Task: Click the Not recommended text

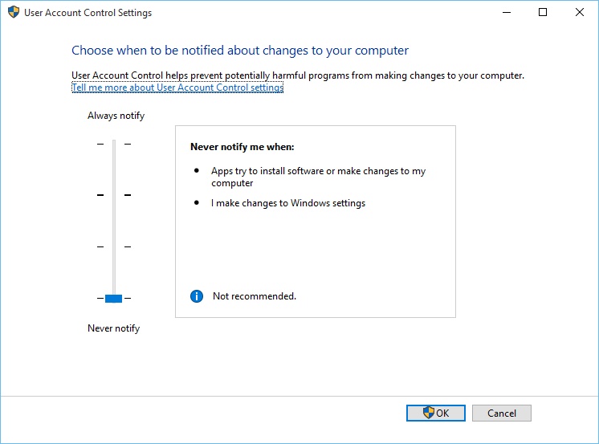Action: [x=254, y=296]
